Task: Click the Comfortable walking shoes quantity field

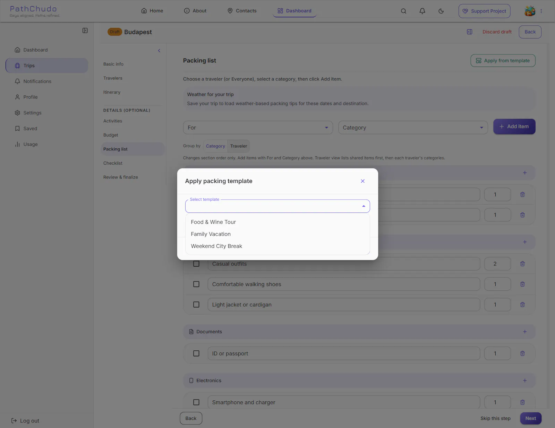Action: 497,284
